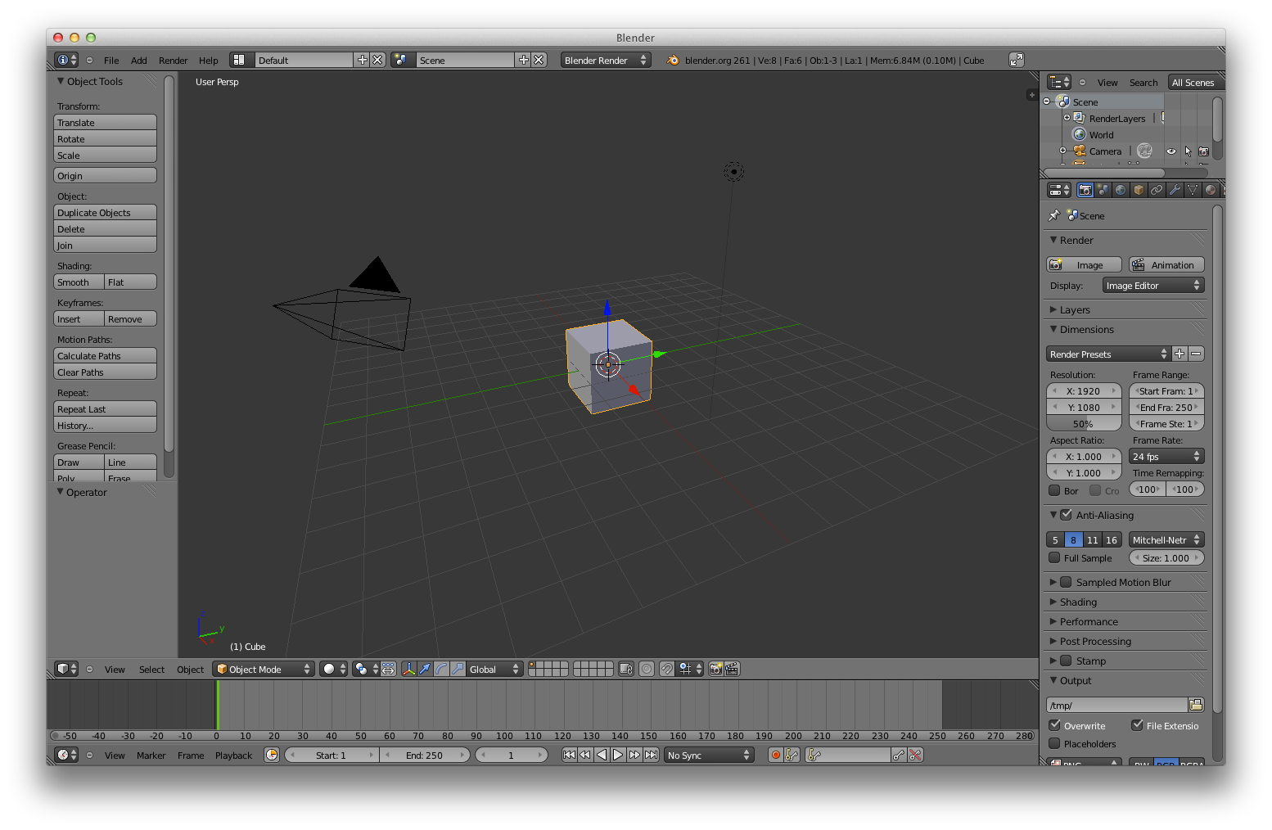The width and height of the screenshot is (1272, 830).
Task: Open the World properties tab (globe icon)
Action: click(1121, 190)
